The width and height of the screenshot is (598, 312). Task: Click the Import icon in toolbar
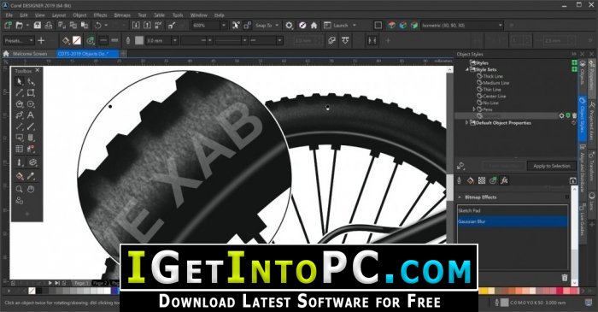tap(136, 26)
